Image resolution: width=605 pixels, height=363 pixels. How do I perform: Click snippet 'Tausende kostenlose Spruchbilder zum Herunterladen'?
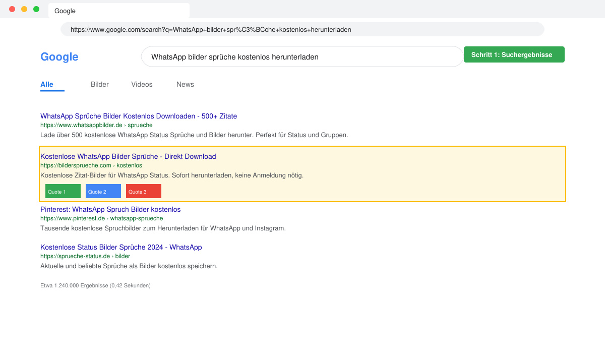(163, 228)
